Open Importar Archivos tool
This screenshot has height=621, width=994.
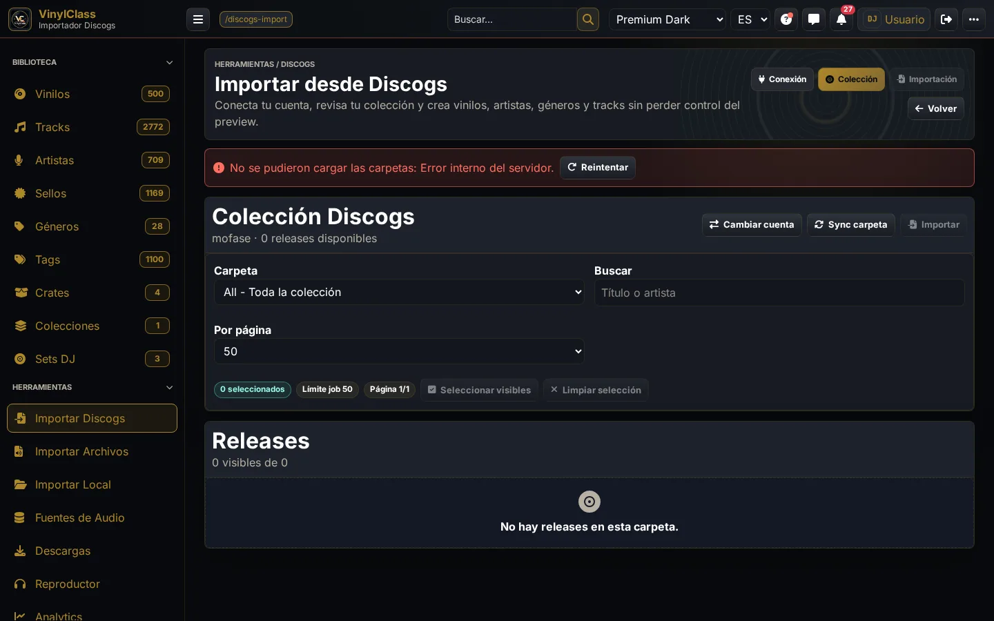click(x=92, y=451)
